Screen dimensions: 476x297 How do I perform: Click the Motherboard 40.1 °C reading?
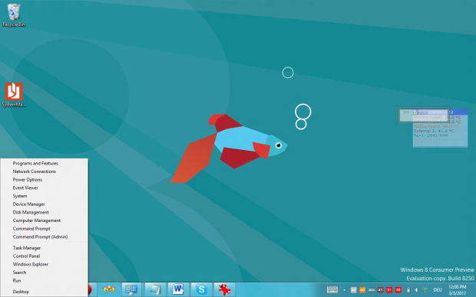click(x=436, y=126)
